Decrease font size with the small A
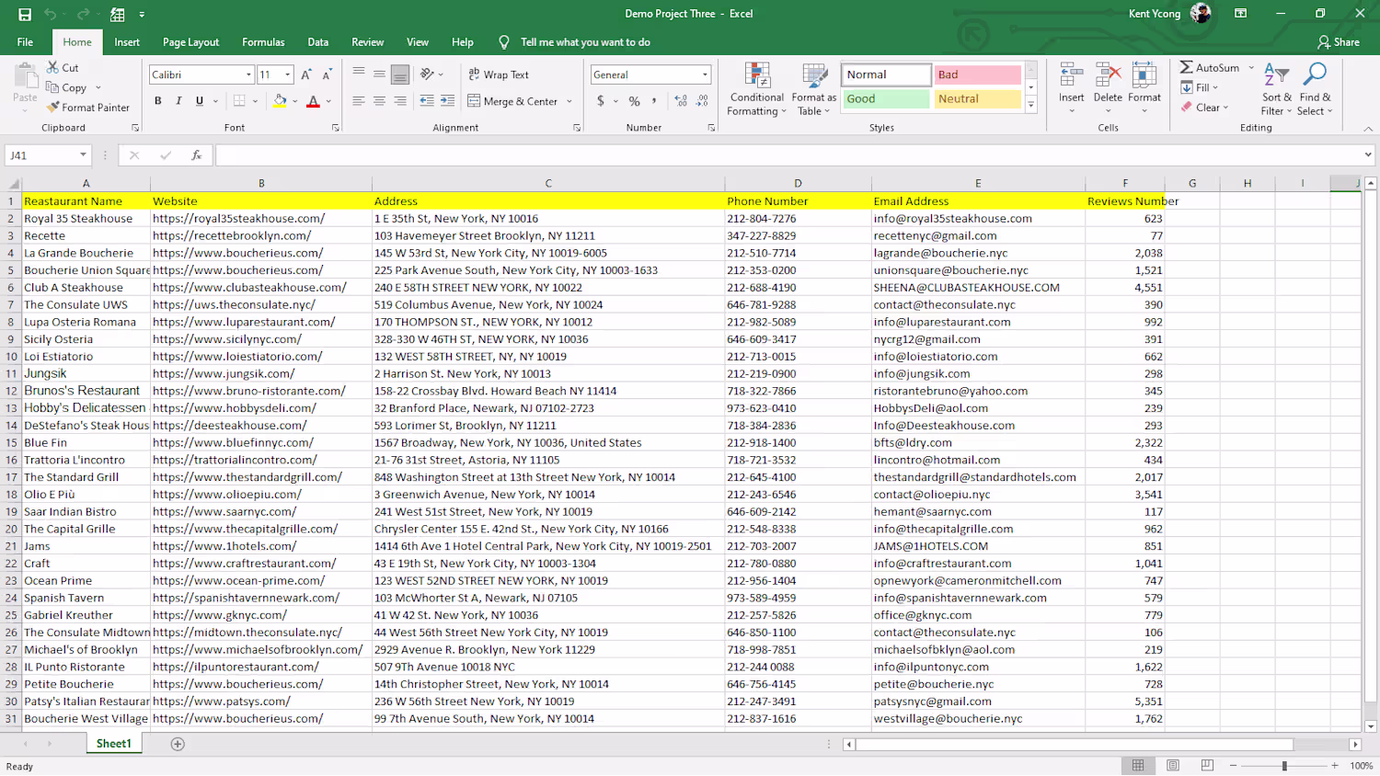The height and width of the screenshot is (776, 1380). click(327, 74)
